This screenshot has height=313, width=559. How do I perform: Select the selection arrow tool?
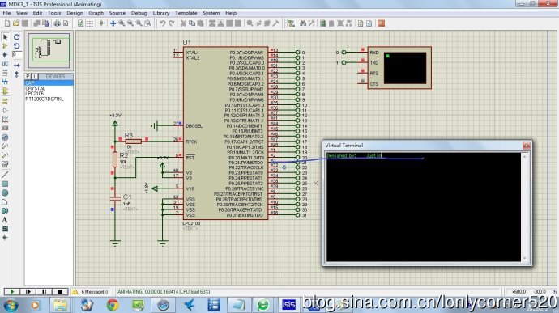(x=5, y=37)
